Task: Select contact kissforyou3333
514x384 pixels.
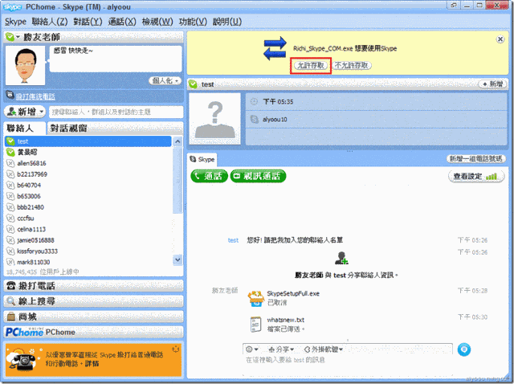Action: (88, 251)
